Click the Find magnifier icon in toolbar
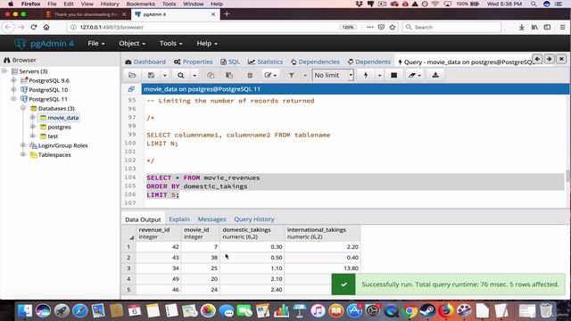 (x=180, y=75)
